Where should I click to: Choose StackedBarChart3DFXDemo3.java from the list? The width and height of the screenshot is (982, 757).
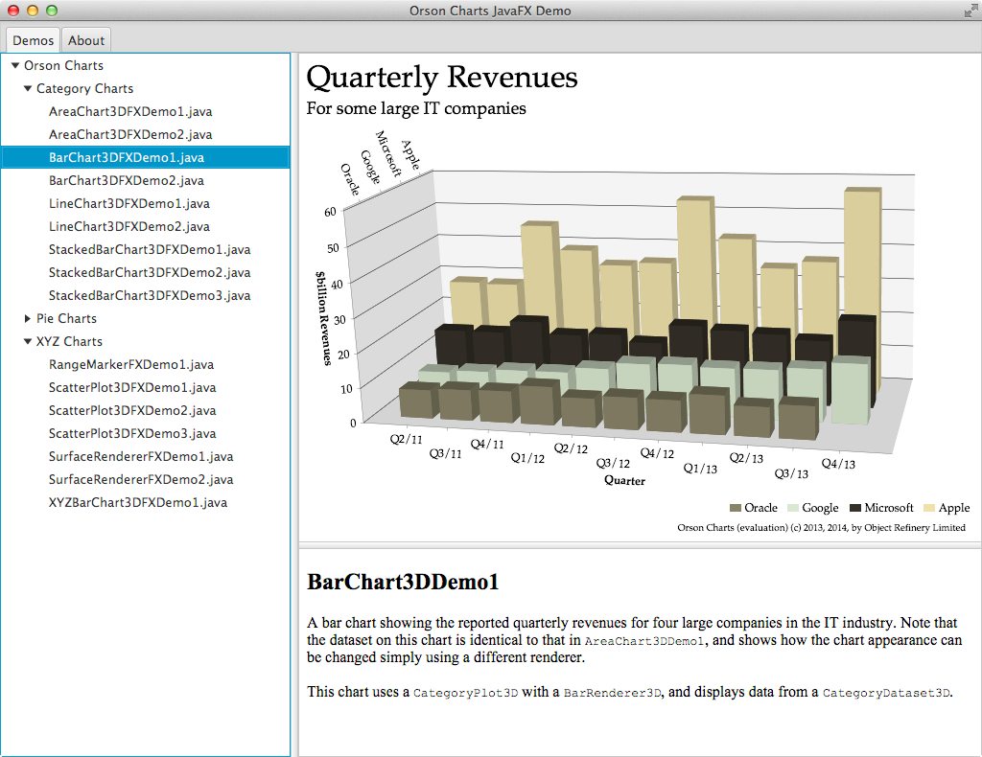click(x=150, y=295)
